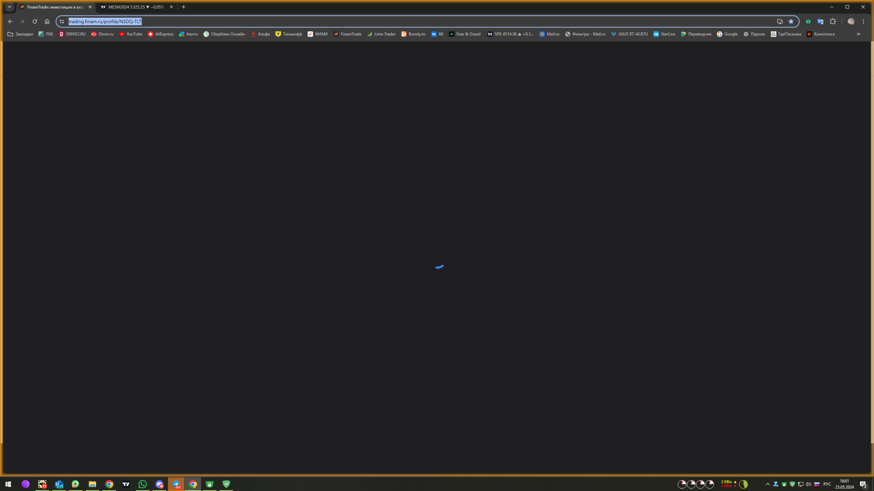Show hidden system tray icons

(767, 484)
